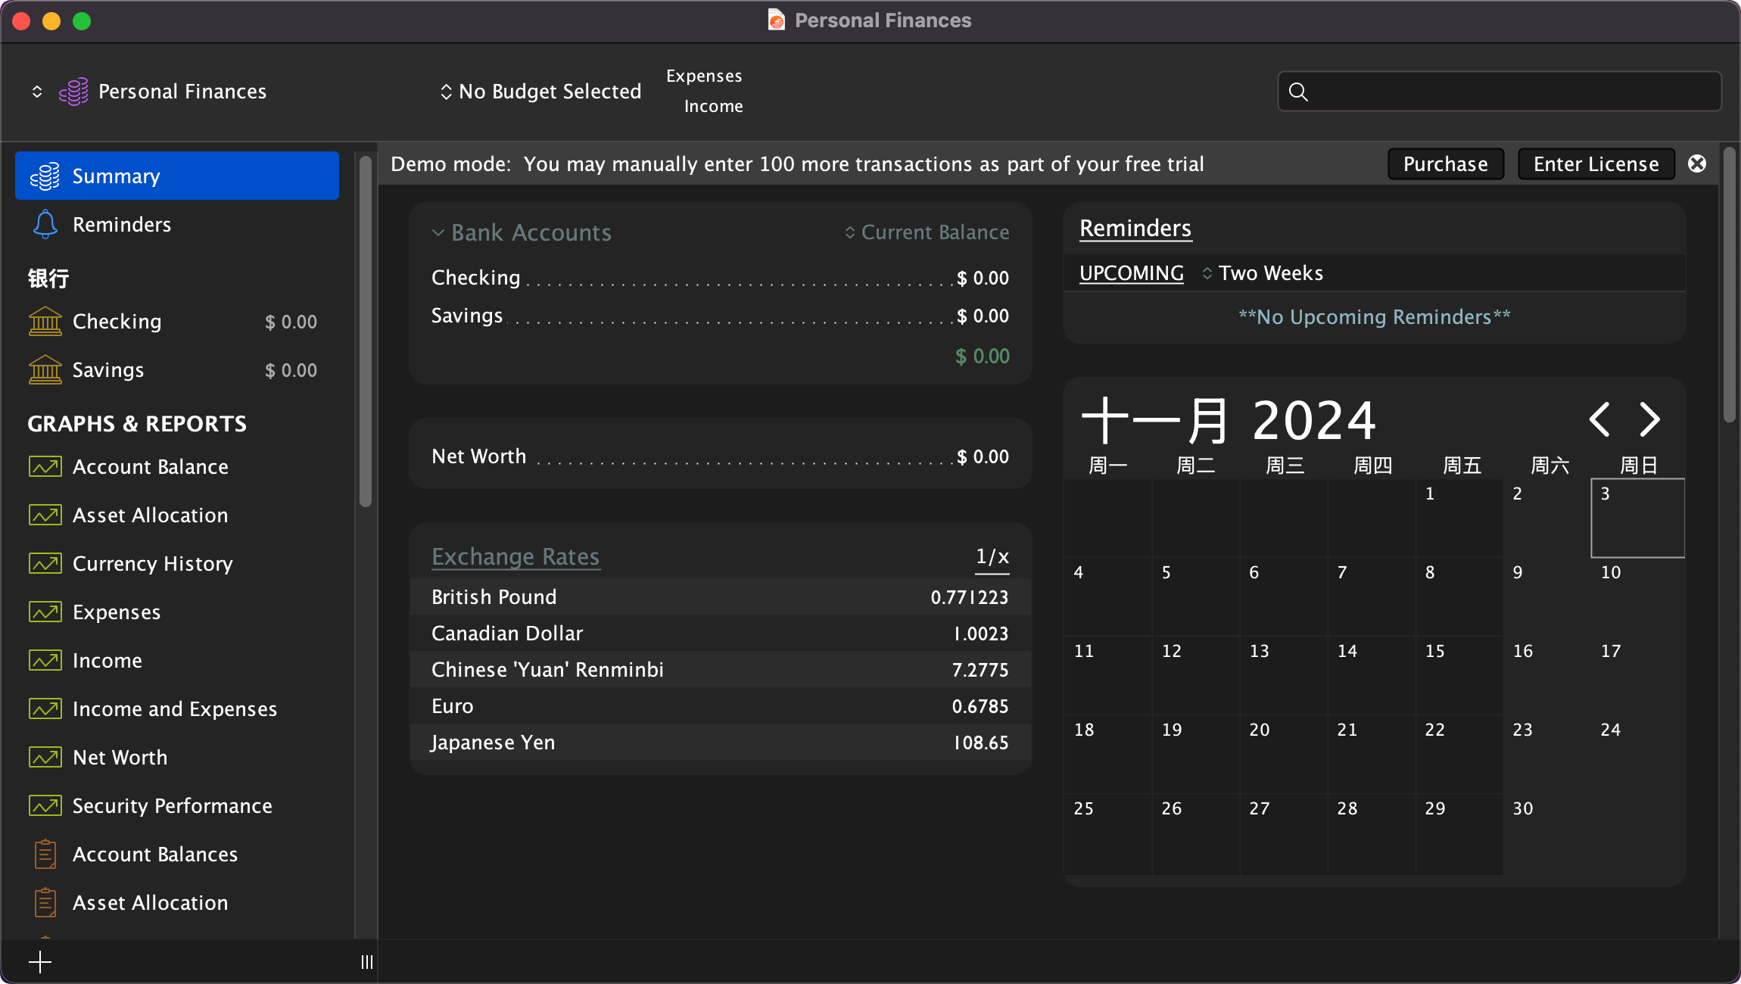1741x984 pixels.
Task: Click in the search field
Action: 1506,92
